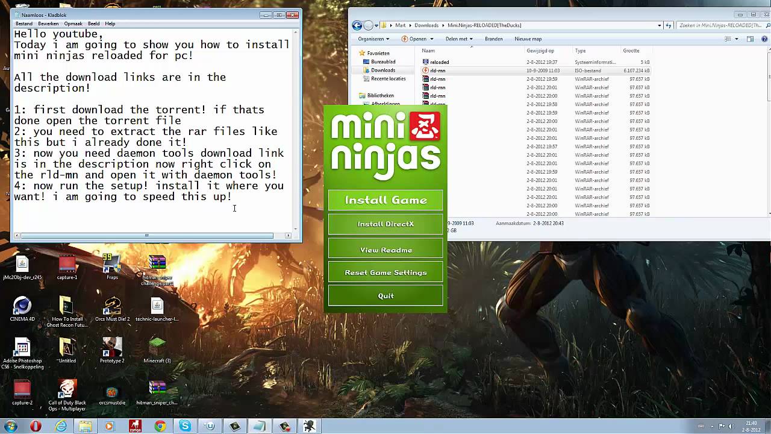This screenshot has height=434, width=771.
Task: Sort files by the Grootte column
Action: click(631, 51)
